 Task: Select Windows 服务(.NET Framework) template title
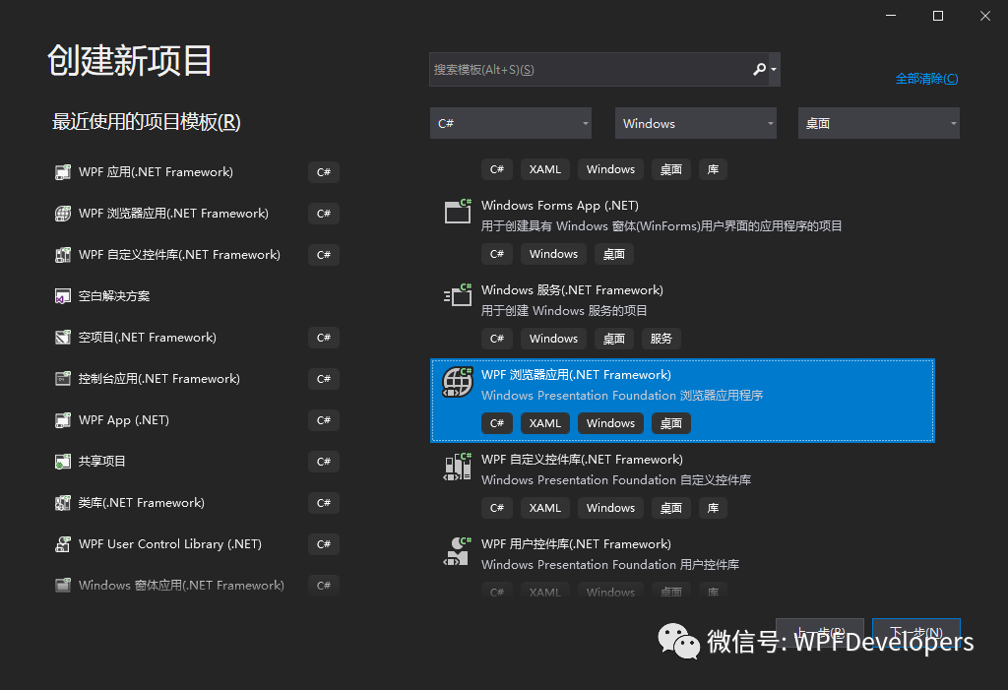coord(572,290)
